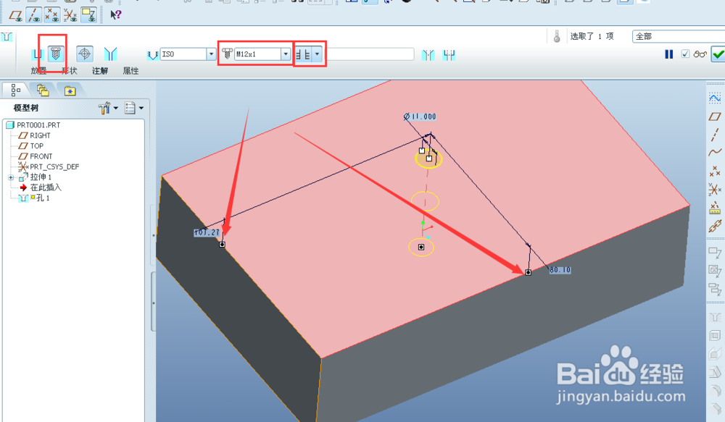This screenshot has width=725, height=422.
Task: Toggle datum plane display
Action: coord(16,15)
